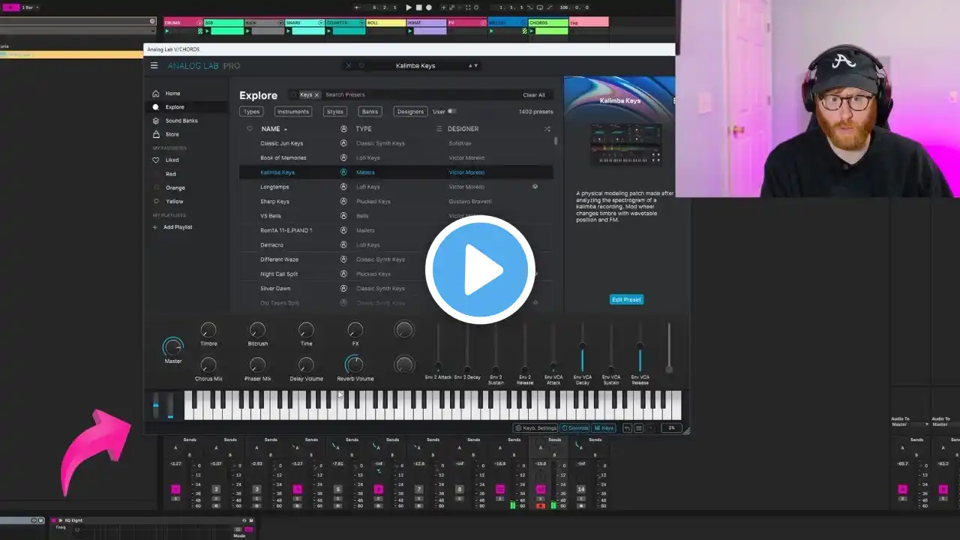Select the Book of Memories preset
The width and height of the screenshot is (960, 540).
(396, 158)
